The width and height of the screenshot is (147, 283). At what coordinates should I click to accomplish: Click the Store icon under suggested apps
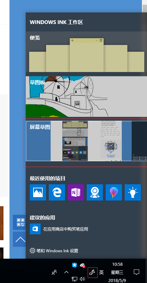(x=35, y=229)
